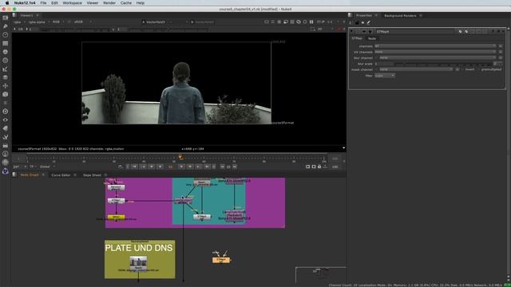Open the Image nodes toolbar menu
Image resolution: width=511 pixels, height=287 pixels.
point(6,18)
